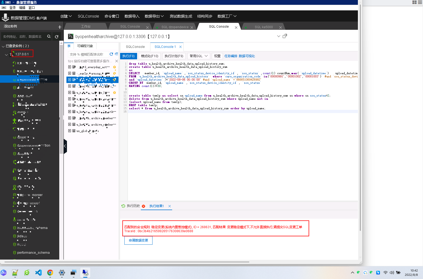Click the DMS client logo icon
This screenshot has width=423, height=279.
(5, 17)
